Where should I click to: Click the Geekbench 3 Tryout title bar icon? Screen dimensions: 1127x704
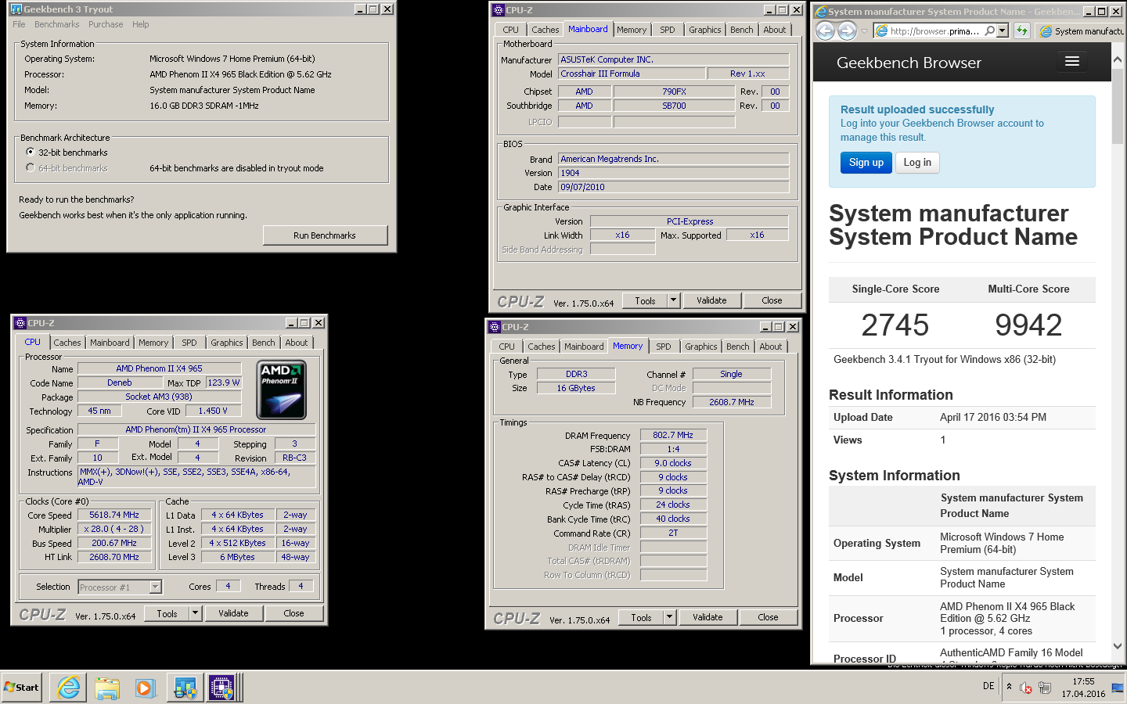[x=16, y=9]
